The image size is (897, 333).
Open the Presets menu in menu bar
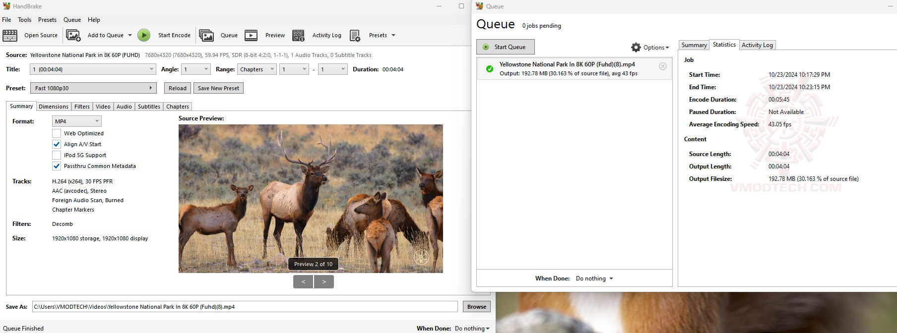coord(47,20)
